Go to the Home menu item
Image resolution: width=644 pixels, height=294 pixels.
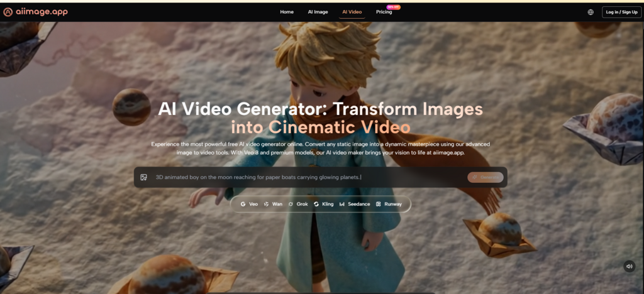pyautogui.click(x=287, y=12)
